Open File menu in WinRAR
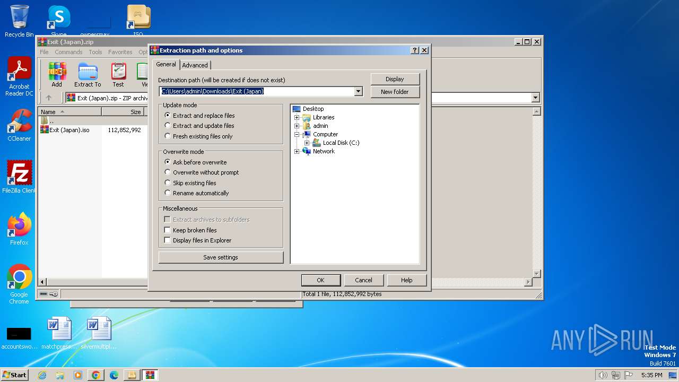Image resolution: width=679 pixels, height=382 pixels. [44, 52]
